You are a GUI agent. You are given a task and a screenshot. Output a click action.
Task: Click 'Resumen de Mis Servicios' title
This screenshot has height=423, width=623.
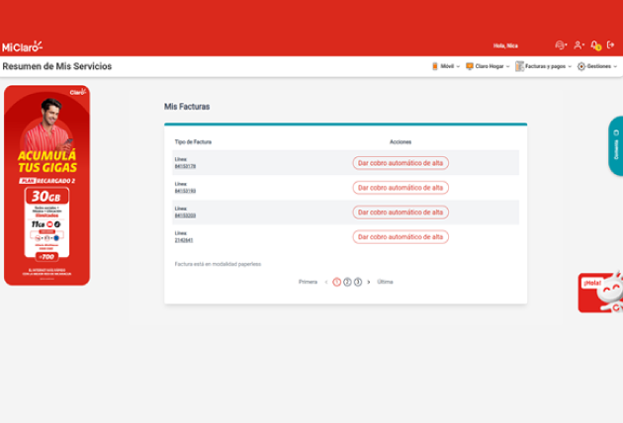pos(57,66)
